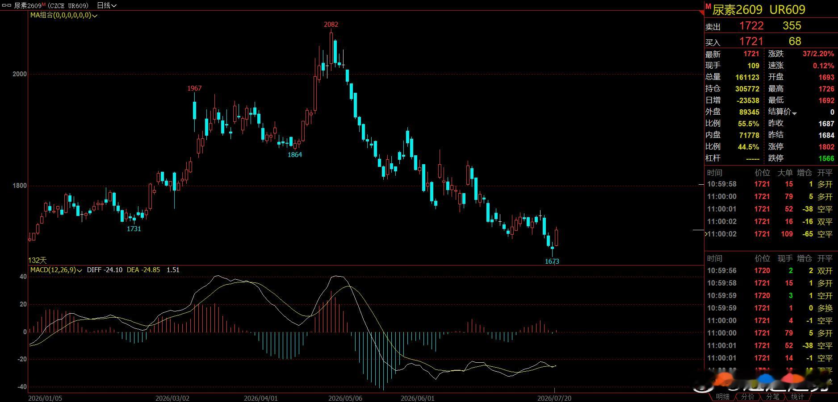Image resolution: width=838 pixels, height=402 pixels.
Task: Select the 10:59:59 tick row with volume 3
Action: point(770,296)
